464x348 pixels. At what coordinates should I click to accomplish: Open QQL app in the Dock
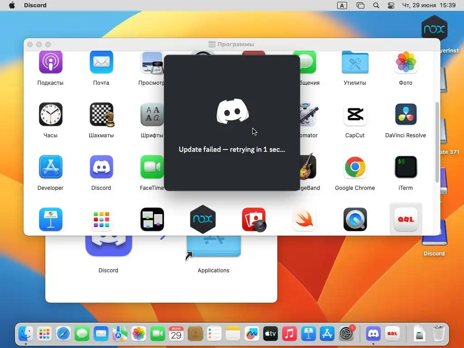click(x=392, y=334)
